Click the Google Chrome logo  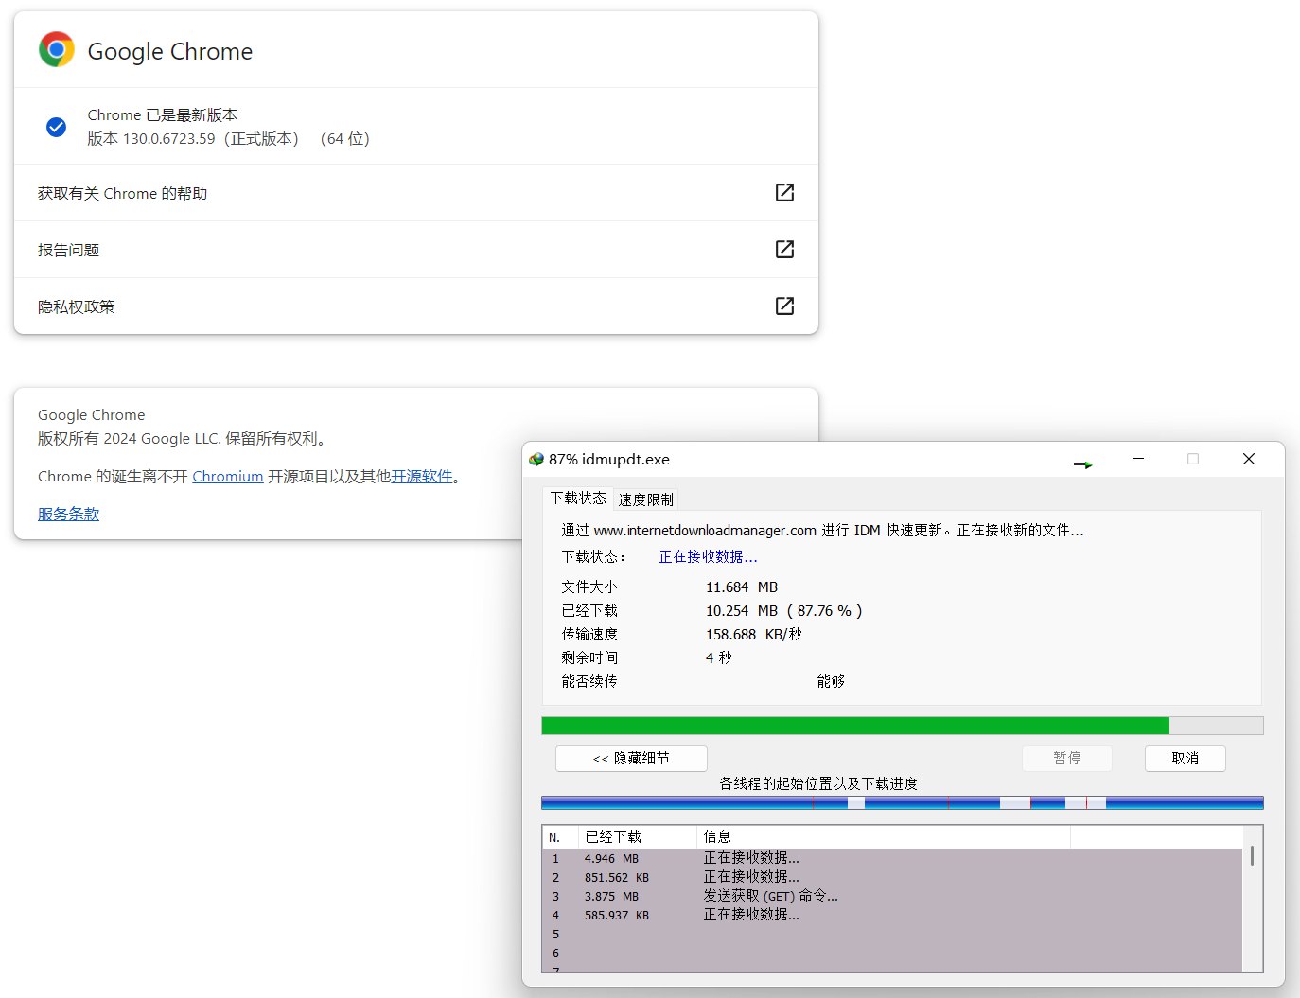tap(56, 48)
